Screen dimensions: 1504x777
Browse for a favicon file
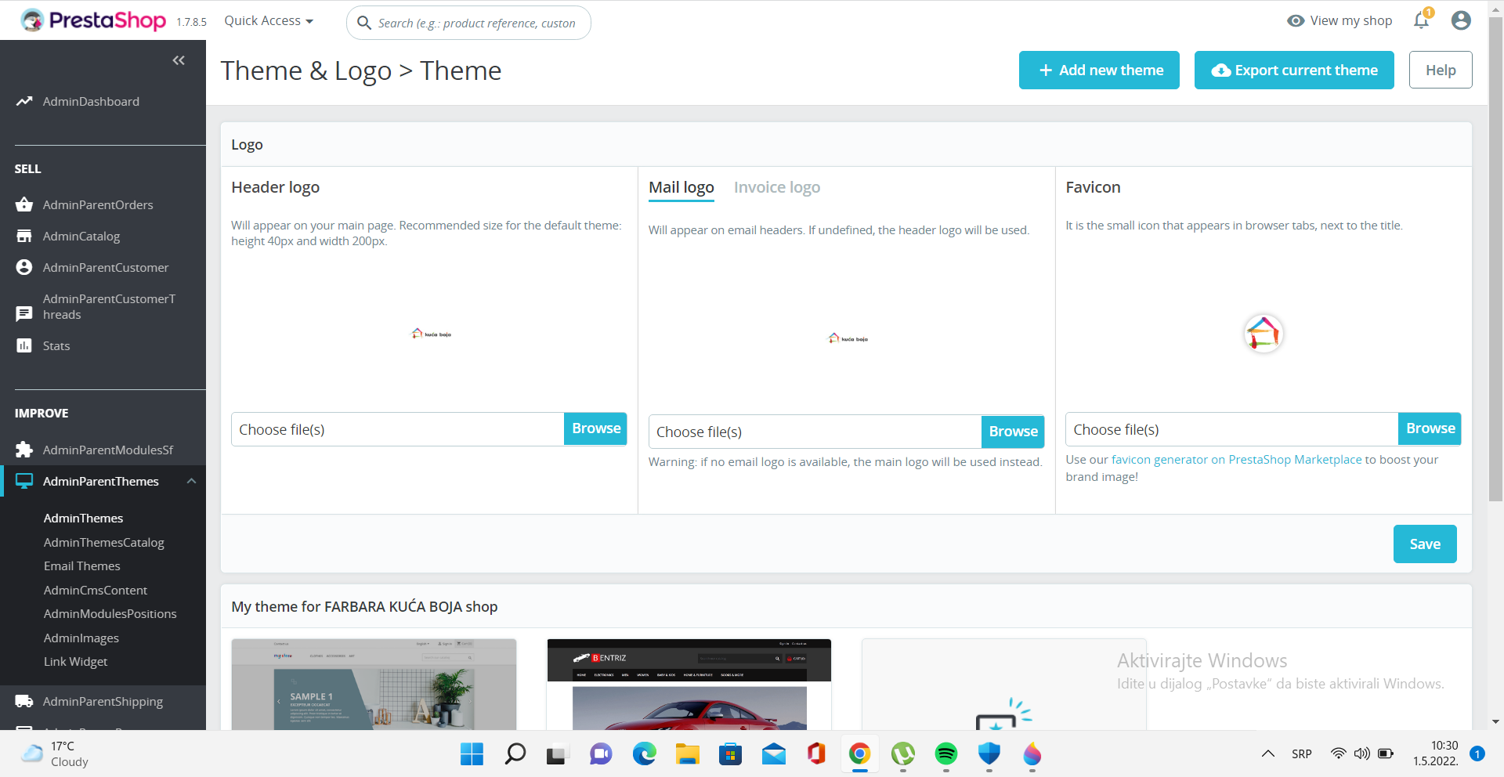tap(1430, 428)
